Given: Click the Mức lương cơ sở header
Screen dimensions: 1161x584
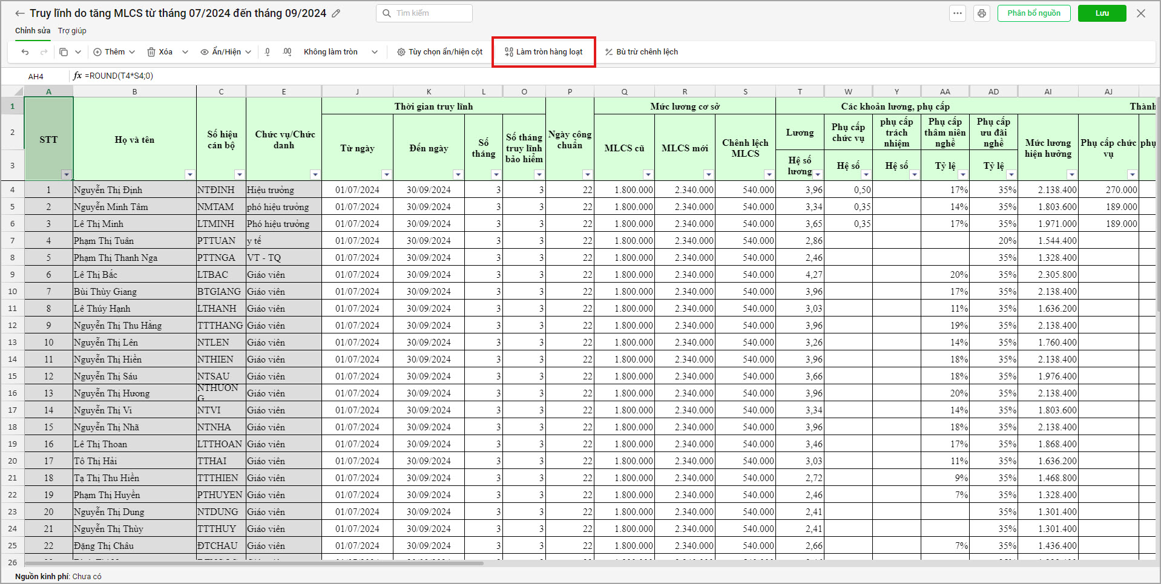Looking at the screenshot, I should (685, 106).
